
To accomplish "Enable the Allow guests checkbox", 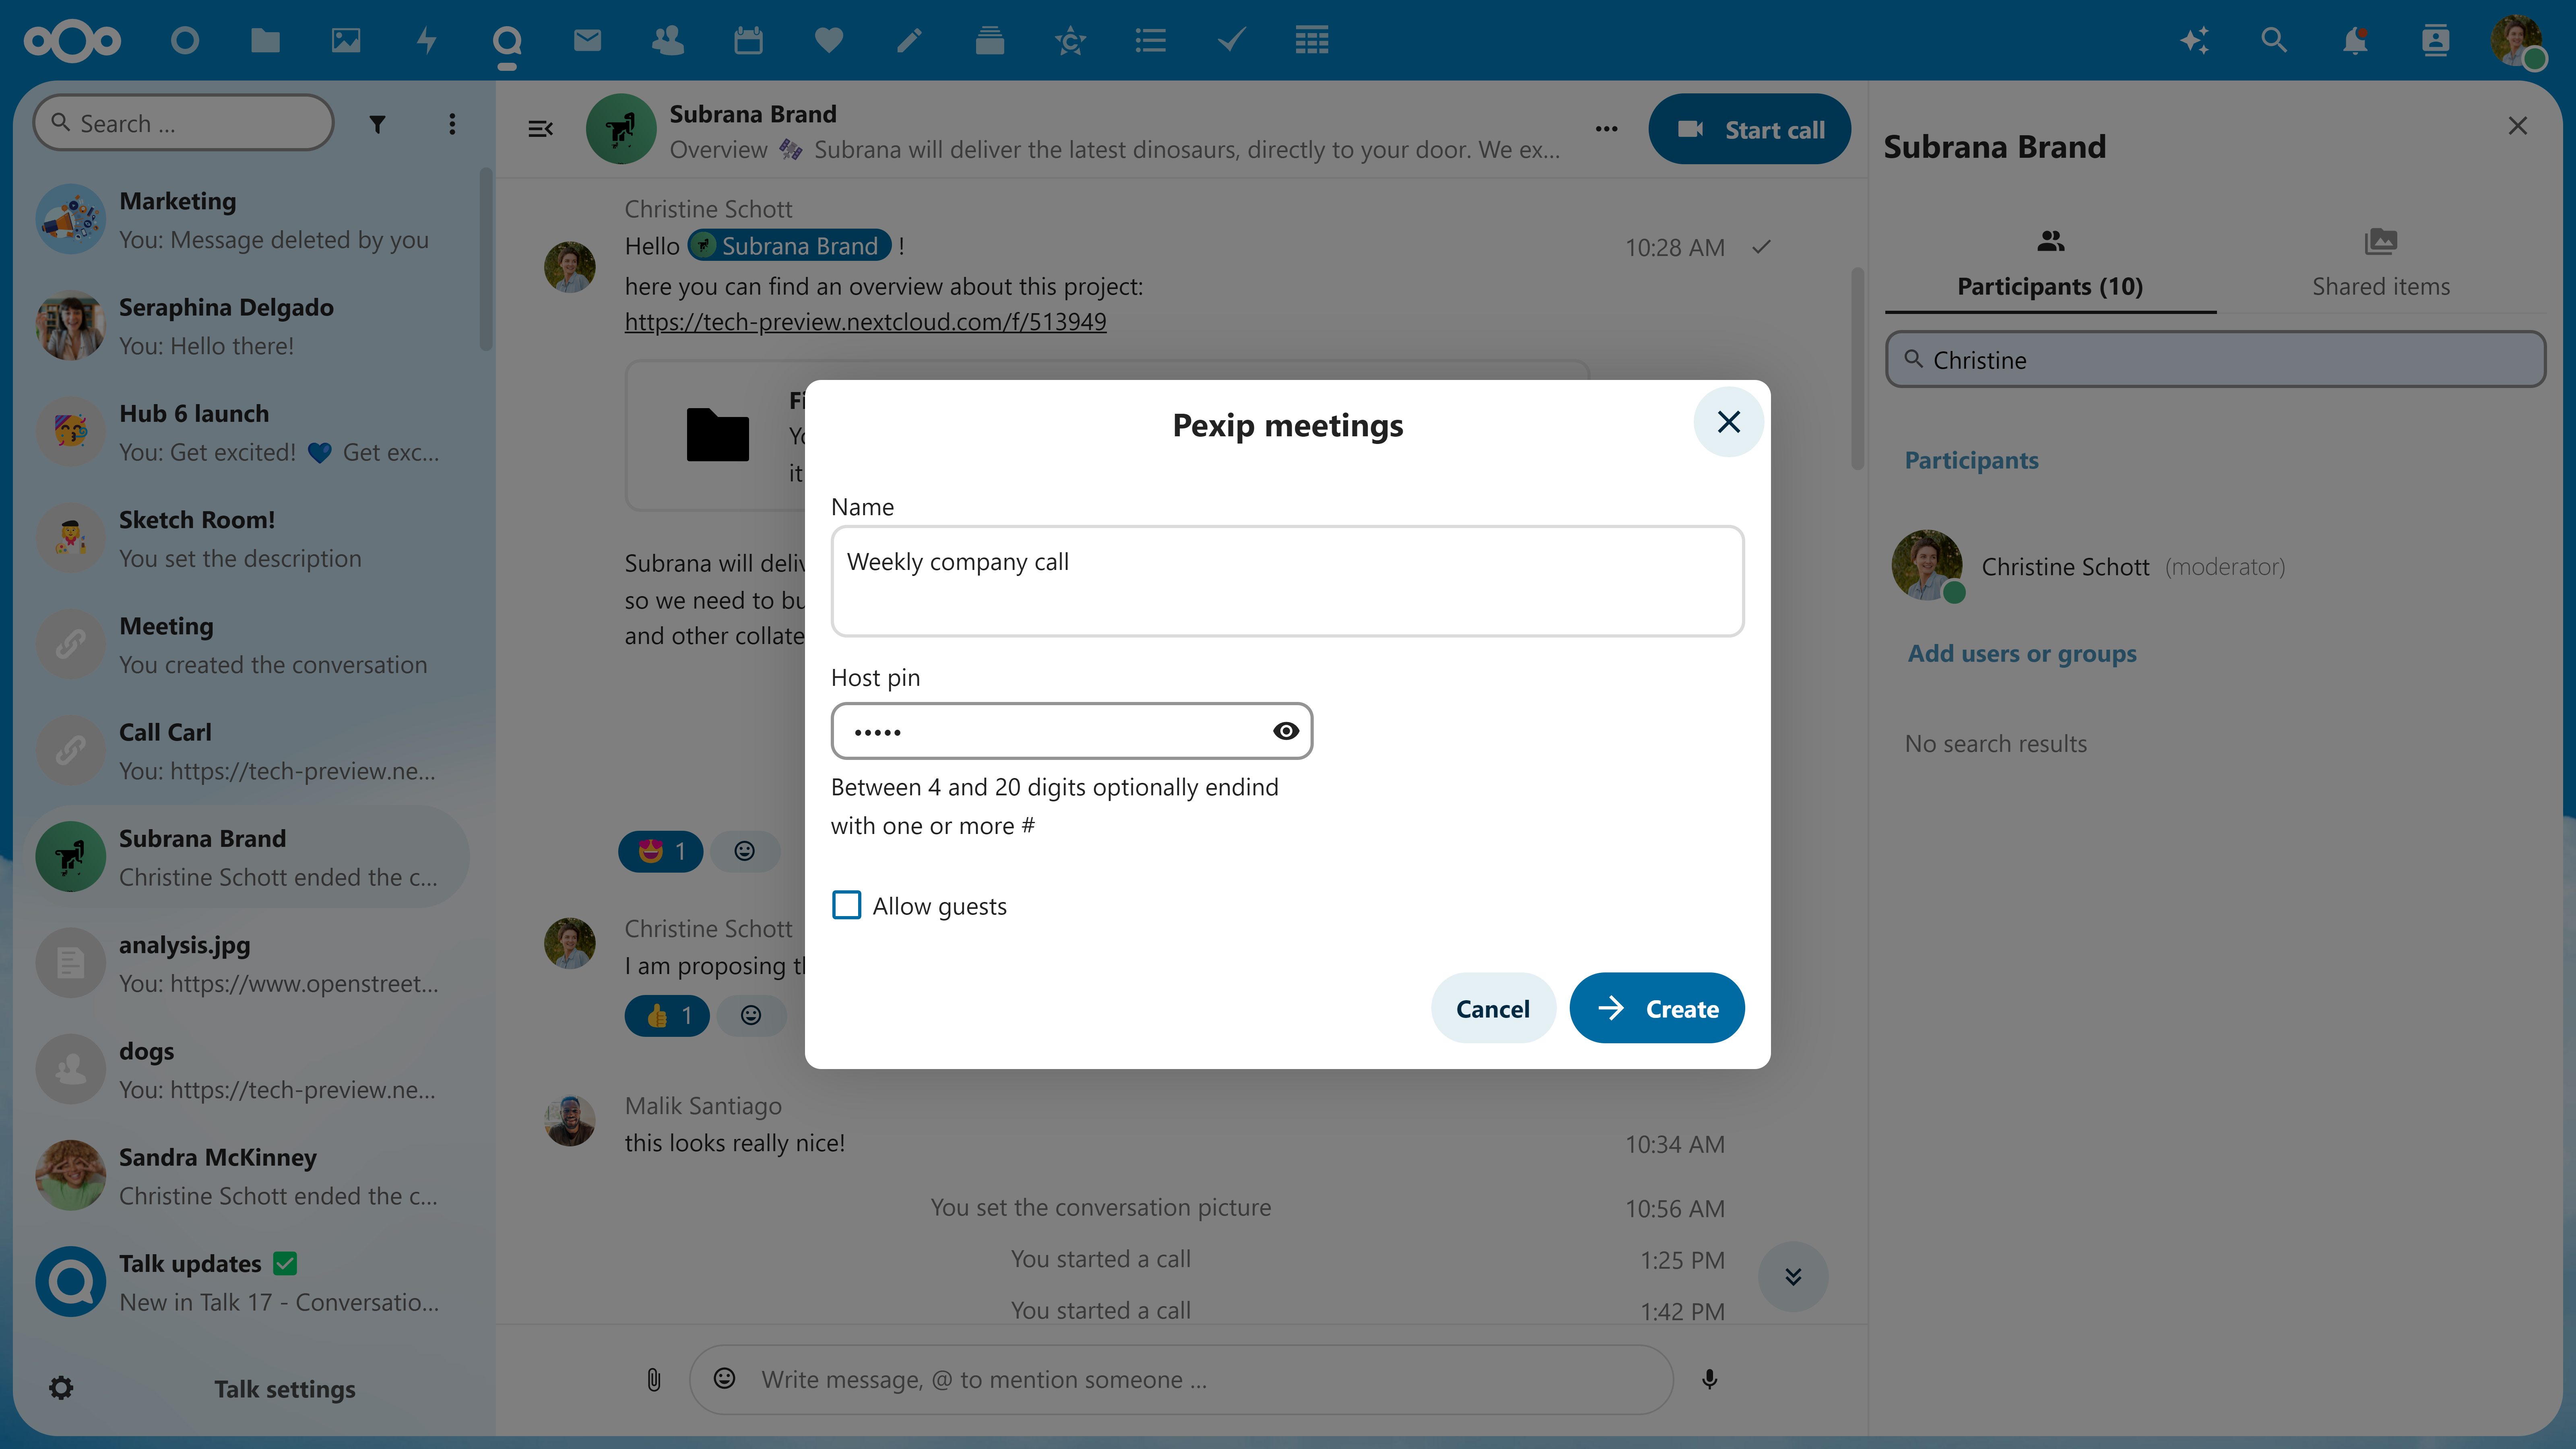I will point(846,905).
